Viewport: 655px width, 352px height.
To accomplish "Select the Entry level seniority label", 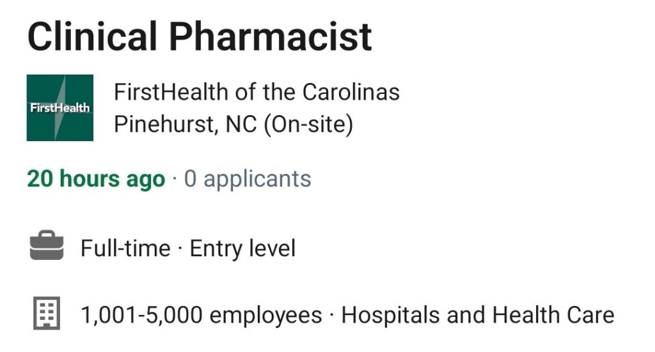I will click(242, 248).
